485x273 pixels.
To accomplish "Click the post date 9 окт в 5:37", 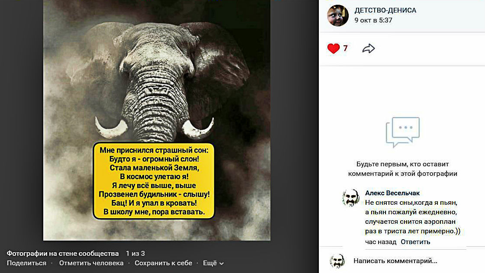I will [373, 20].
